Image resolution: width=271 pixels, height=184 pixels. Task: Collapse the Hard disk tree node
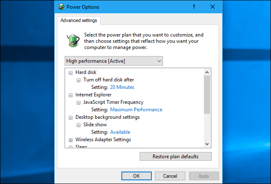(70, 73)
